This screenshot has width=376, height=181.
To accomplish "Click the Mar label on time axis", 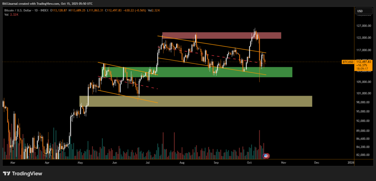I will [13, 162].
